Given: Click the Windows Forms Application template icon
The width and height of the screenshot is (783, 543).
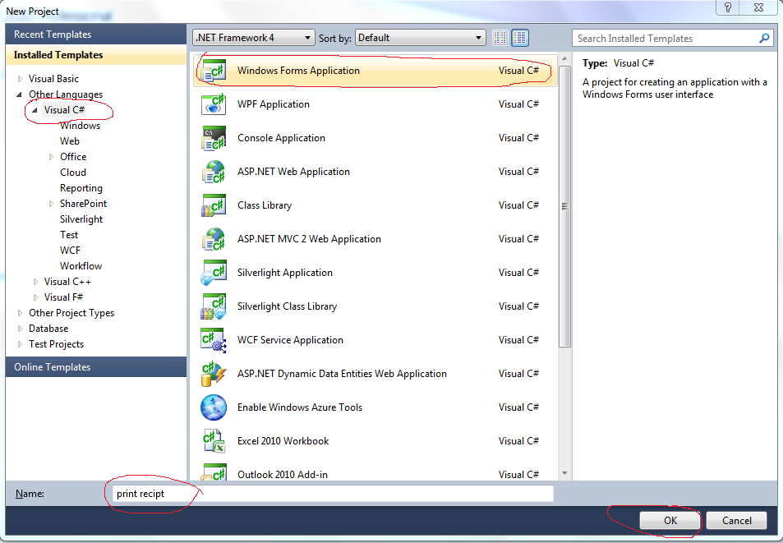Looking at the screenshot, I should tap(214, 71).
